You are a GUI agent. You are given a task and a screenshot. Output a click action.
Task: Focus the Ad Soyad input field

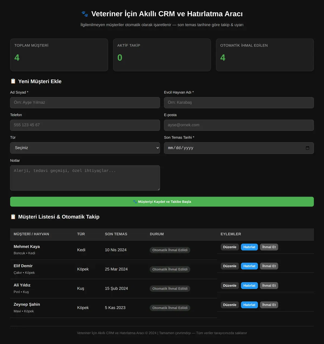(x=85, y=102)
